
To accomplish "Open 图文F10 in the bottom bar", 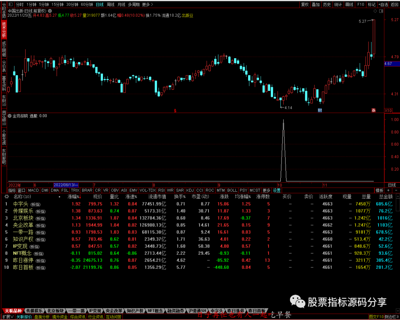I will pyautogui.click(x=377, y=317).
